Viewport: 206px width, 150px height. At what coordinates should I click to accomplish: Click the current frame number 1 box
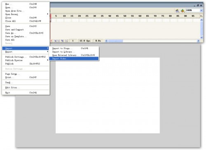pyautogui.click(x=73, y=41)
